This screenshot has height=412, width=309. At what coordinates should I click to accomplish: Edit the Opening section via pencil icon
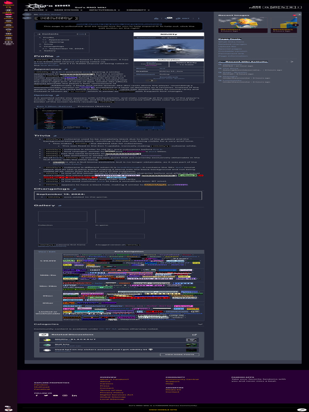click(x=57, y=95)
